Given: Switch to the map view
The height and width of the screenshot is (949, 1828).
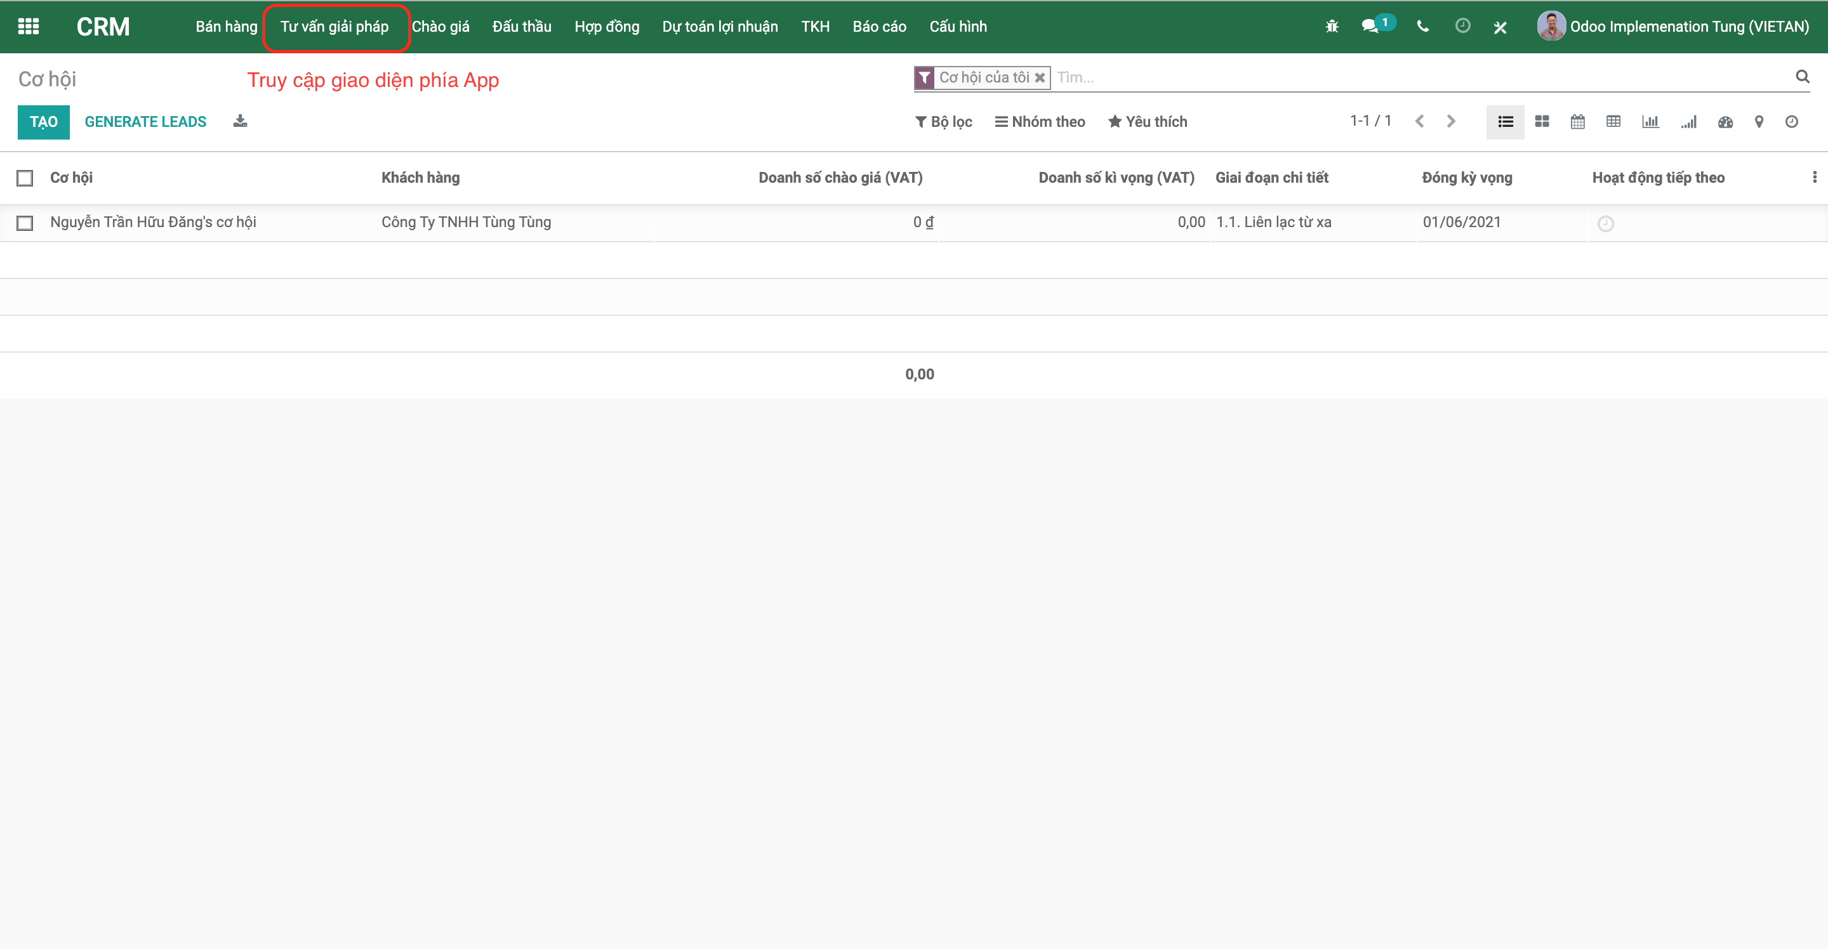Looking at the screenshot, I should click(1759, 121).
